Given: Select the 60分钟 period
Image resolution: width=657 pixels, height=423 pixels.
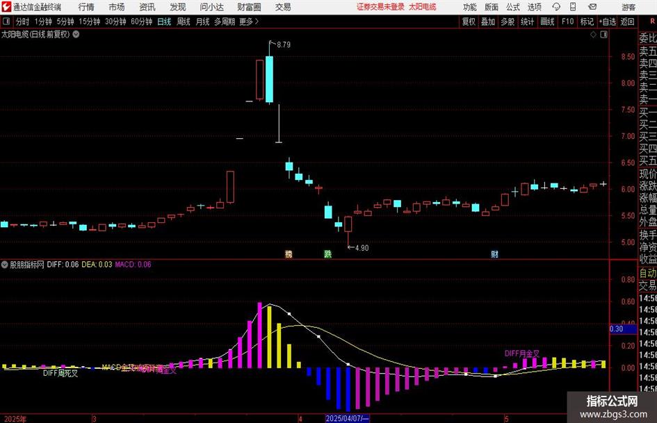Looking at the screenshot, I should pos(141,22).
